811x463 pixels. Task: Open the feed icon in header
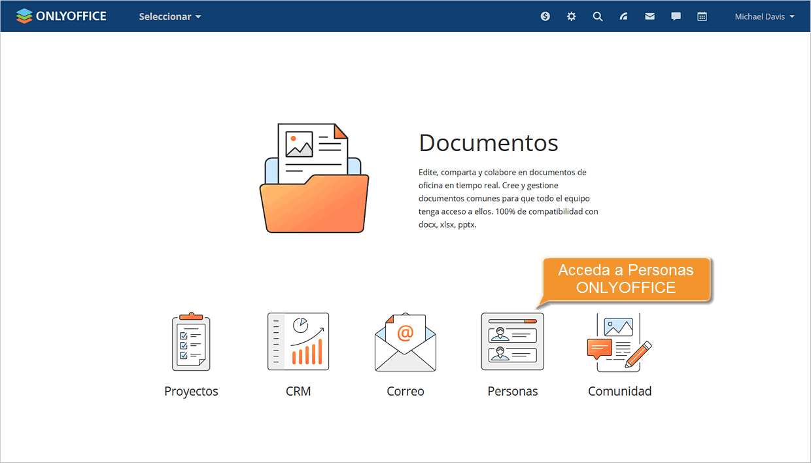coord(624,16)
